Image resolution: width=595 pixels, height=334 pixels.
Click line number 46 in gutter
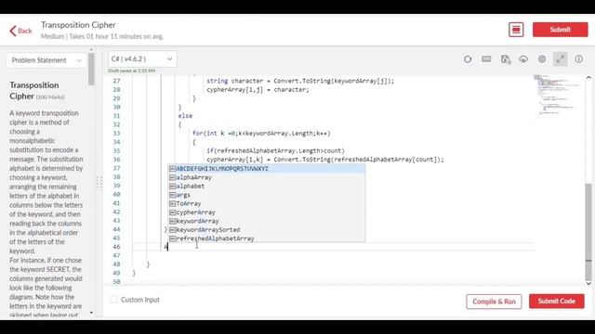pos(116,247)
